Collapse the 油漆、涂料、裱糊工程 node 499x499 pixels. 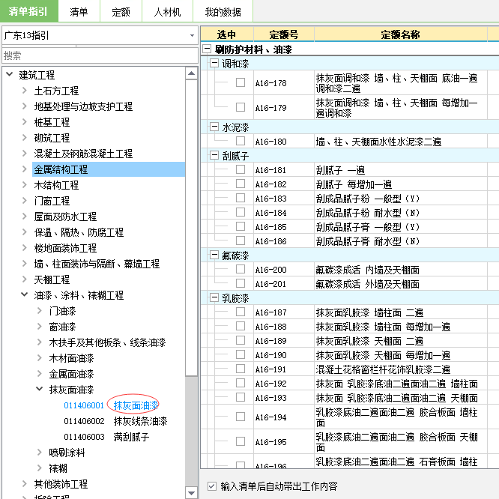[25, 294]
